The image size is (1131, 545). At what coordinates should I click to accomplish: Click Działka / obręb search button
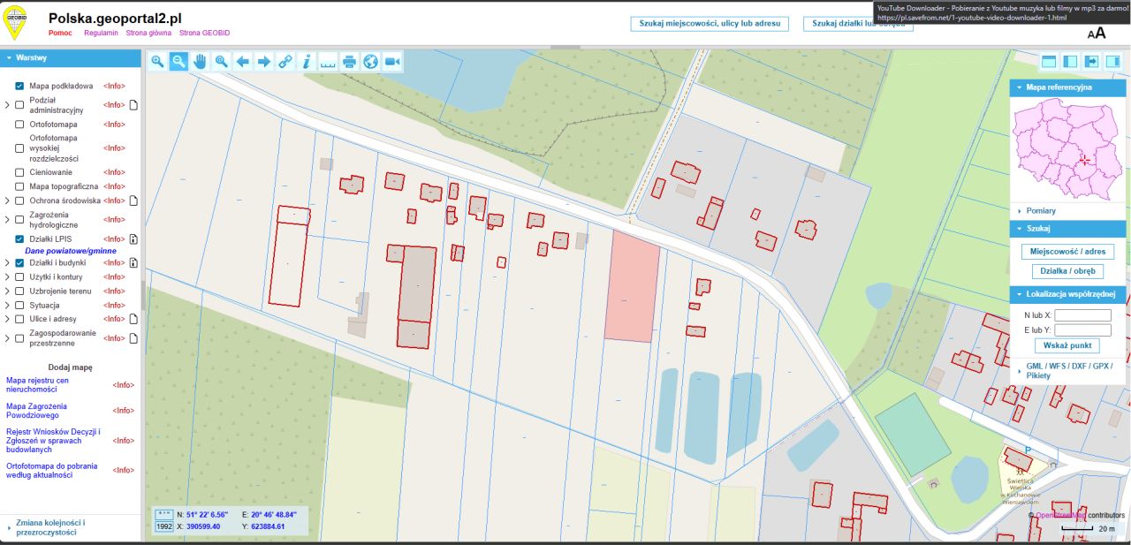(x=1067, y=271)
